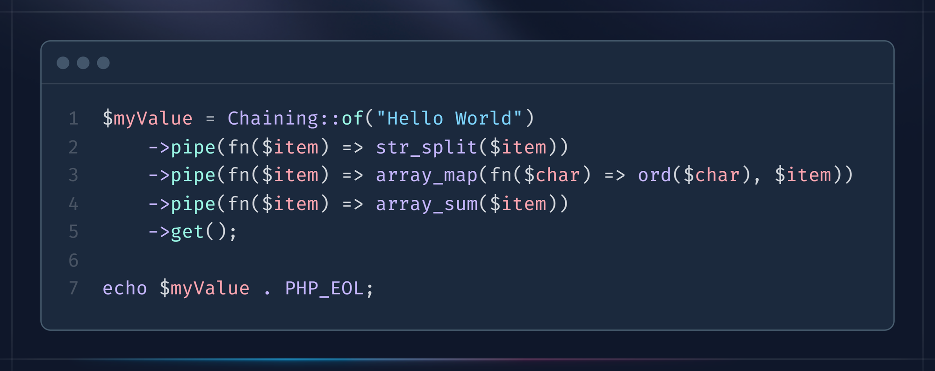This screenshot has height=371, width=935.
Task: Click the middle window dot
Action: point(83,63)
